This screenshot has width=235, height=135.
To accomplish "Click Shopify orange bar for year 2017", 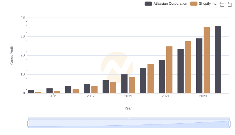I will tap(94, 90).
